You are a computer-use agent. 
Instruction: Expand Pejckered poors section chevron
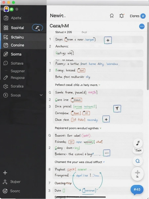100,128
